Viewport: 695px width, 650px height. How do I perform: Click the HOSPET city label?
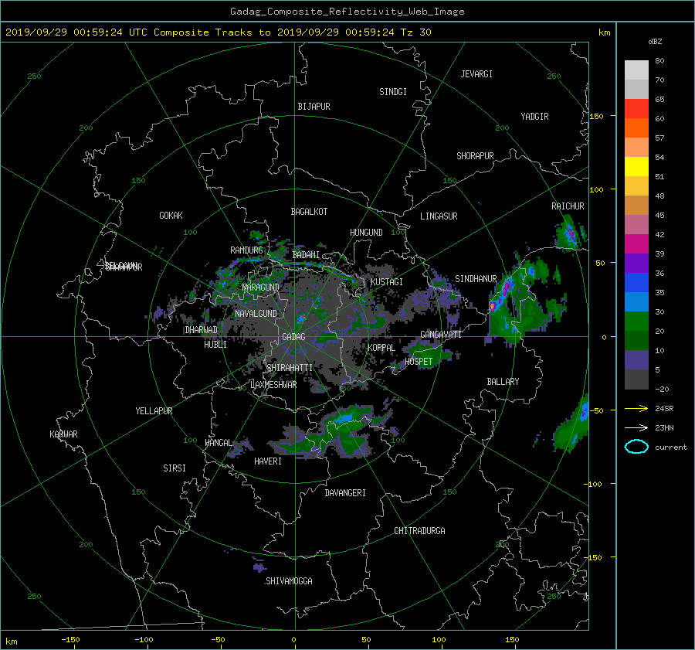pos(419,362)
